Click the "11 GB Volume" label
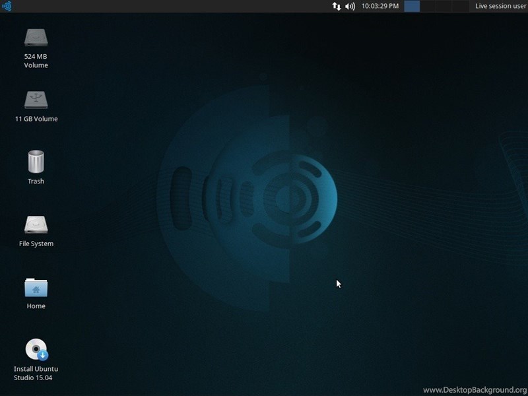 pyautogui.click(x=36, y=119)
